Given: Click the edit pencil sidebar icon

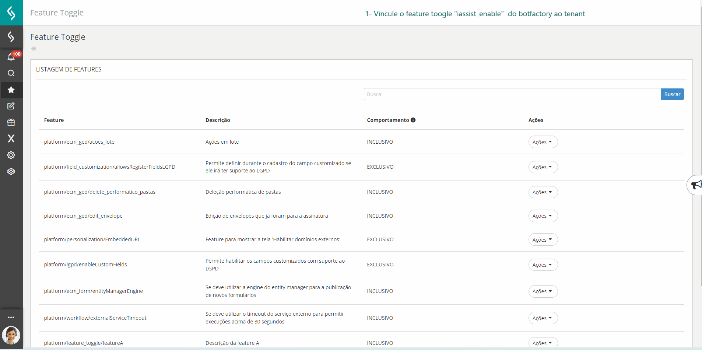Looking at the screenshot, I should point(11,106).
